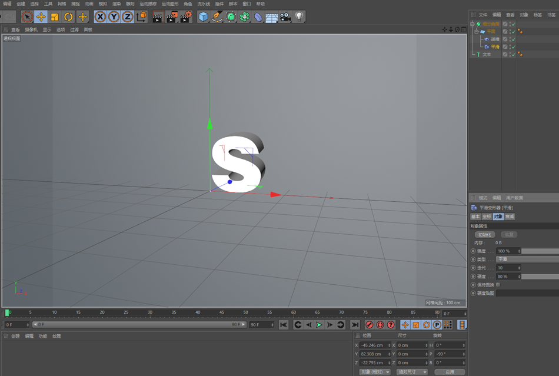Open render settings gear clapperboard
The image size is (559, 376).
pyautogui.click(x=186, y=16)
